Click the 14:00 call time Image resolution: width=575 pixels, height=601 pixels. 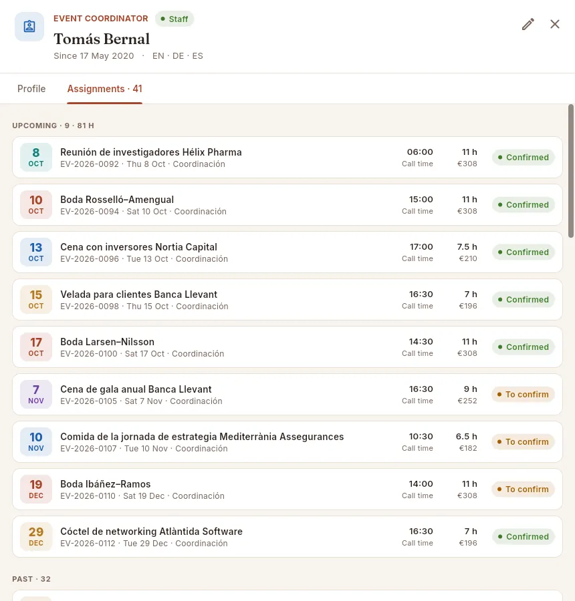421,484
